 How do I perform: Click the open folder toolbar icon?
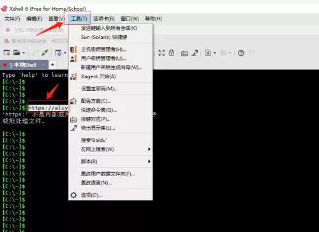point(17,53)
